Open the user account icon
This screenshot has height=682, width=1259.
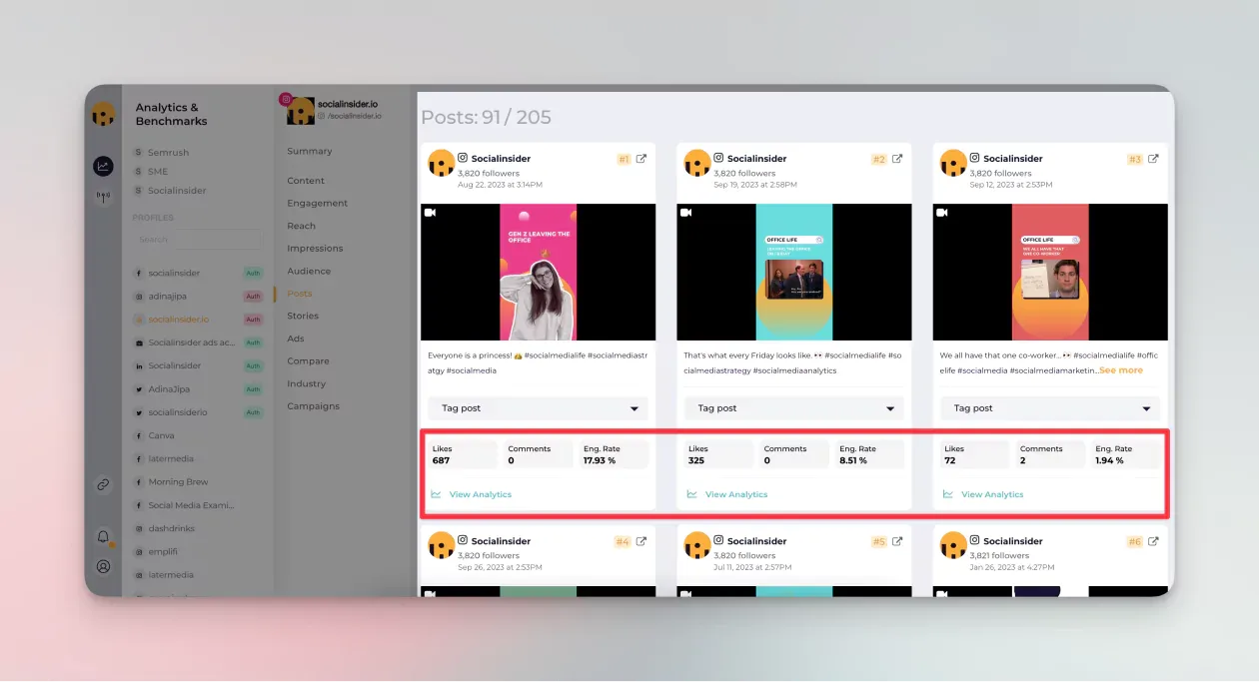pos(103,566)
